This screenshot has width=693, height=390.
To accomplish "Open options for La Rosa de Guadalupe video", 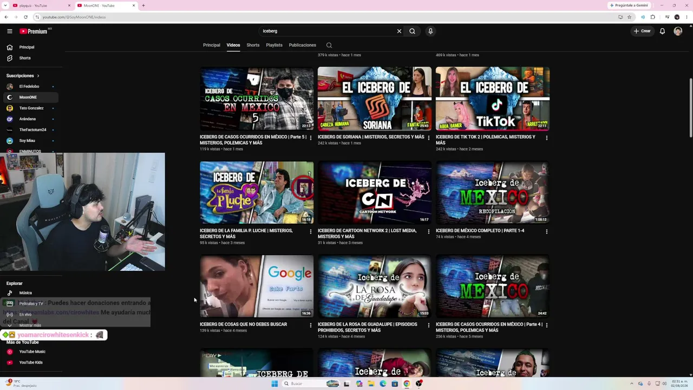I will [x=429, y=326].
